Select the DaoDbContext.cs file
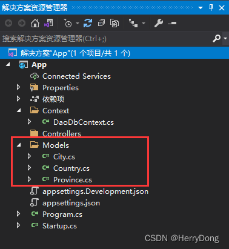Viewport: 229px width, 249px height. point(84,122)
